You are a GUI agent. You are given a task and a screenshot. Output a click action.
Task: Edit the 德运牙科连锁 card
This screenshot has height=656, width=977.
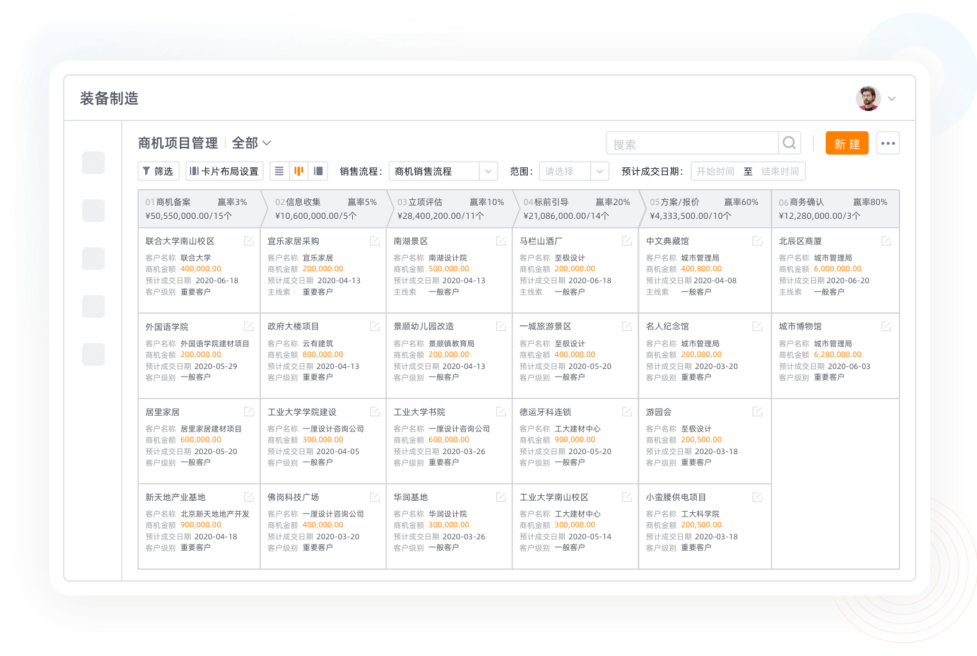click(627, 411)
